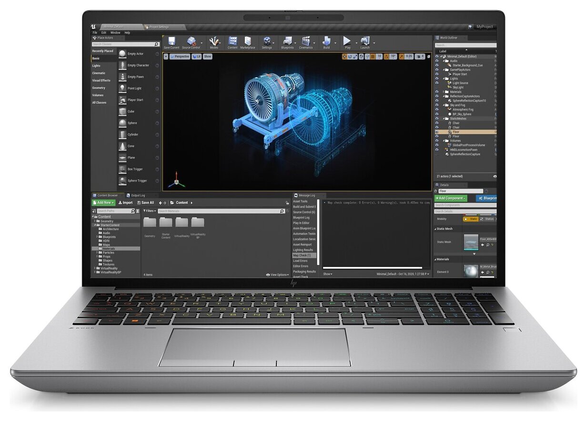
Task: Open the Lit shading mode dropdown
Action: pyautogui.click(x=196, y=56)
